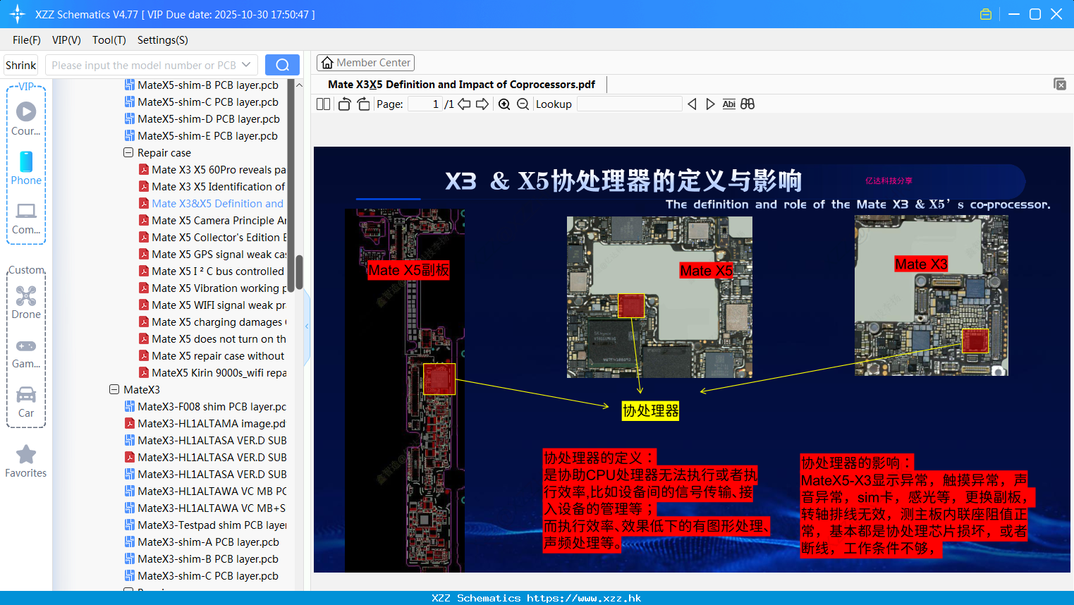
Task: Open the File(F) menu
Action: (x=27, y=40)
